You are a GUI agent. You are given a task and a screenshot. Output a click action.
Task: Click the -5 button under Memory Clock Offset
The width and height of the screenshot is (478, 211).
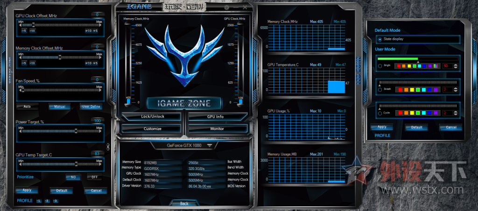pos(24,63)
